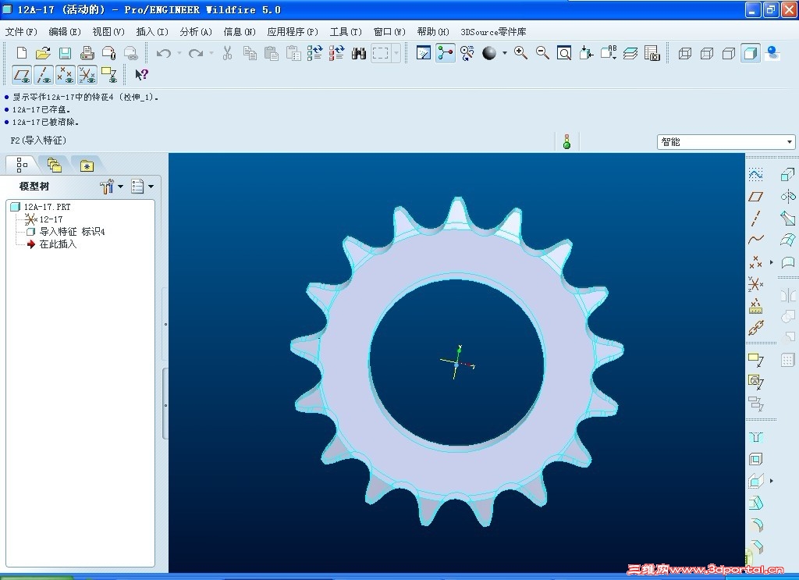Toggle datum points display
The image size is (799, 580).
(x=66, y=75)
